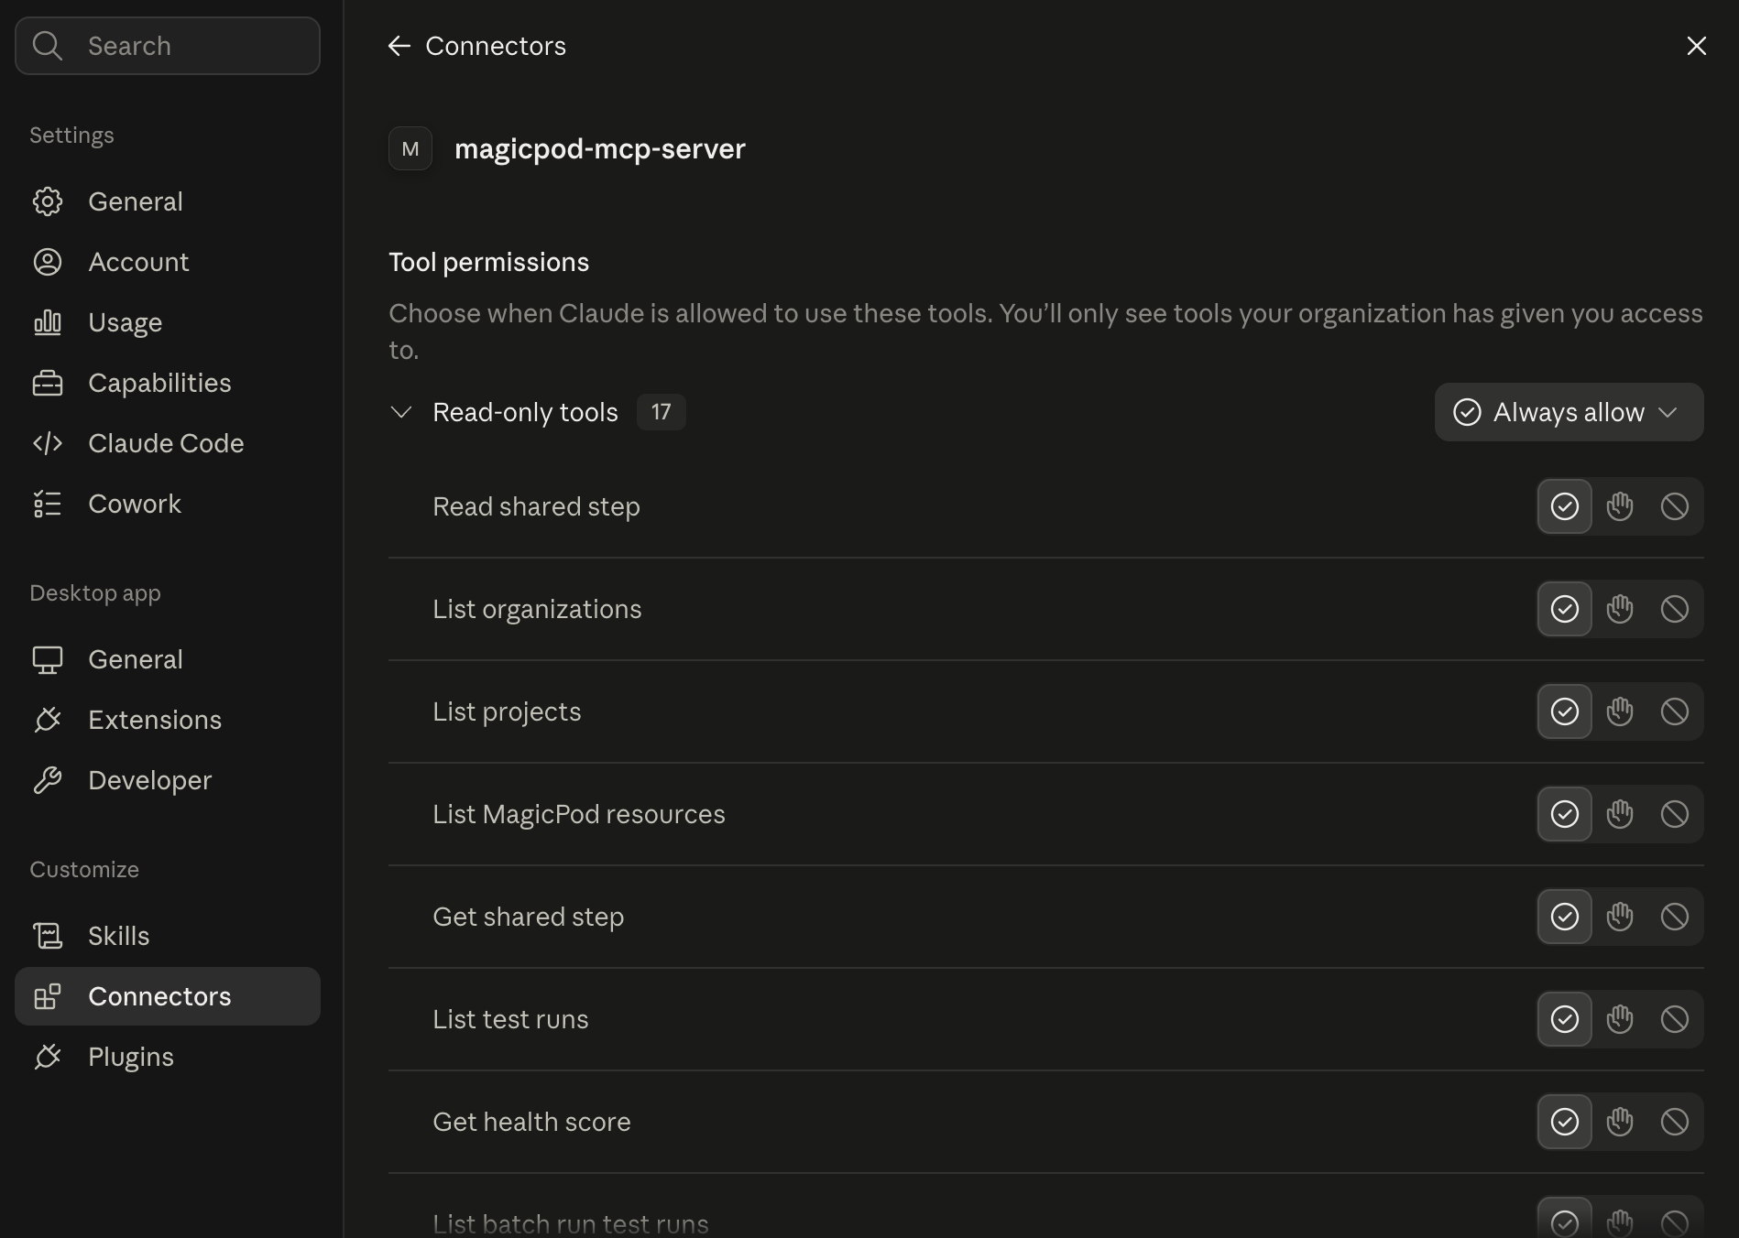Require approval for Get shared step
This screenshot has width=1739, height=1238.
click(x=1620, y=917)
